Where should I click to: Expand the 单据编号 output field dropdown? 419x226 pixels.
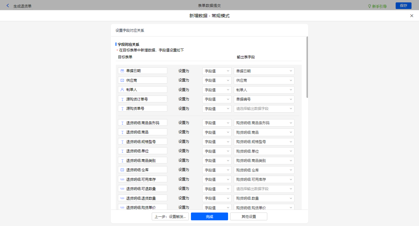click(264, 99)
